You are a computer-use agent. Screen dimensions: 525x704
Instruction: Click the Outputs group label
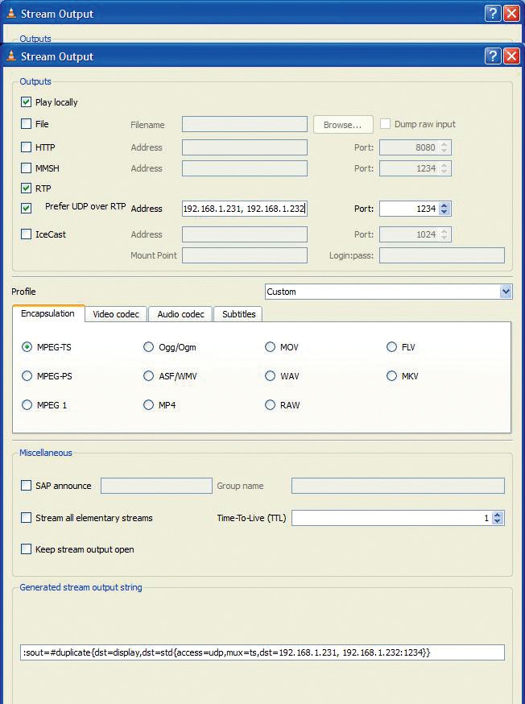click(x=35, y=81)
